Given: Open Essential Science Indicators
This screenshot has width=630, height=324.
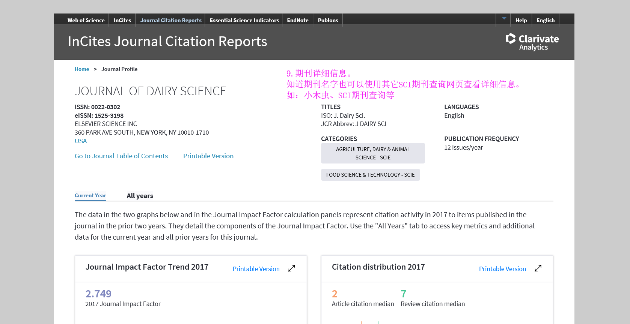Looking at the screenshot, I should pyautogui.click(x=244, y=20).
